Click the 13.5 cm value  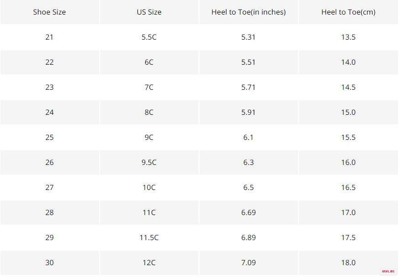348,37
